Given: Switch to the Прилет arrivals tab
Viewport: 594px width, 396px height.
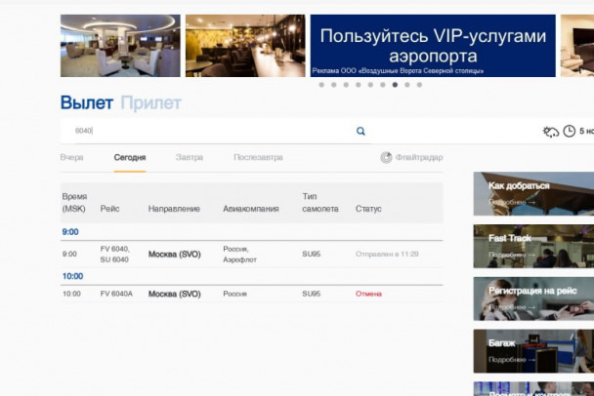Looking at the screenshot, I should pyautogui.click(x=150, y=103).
